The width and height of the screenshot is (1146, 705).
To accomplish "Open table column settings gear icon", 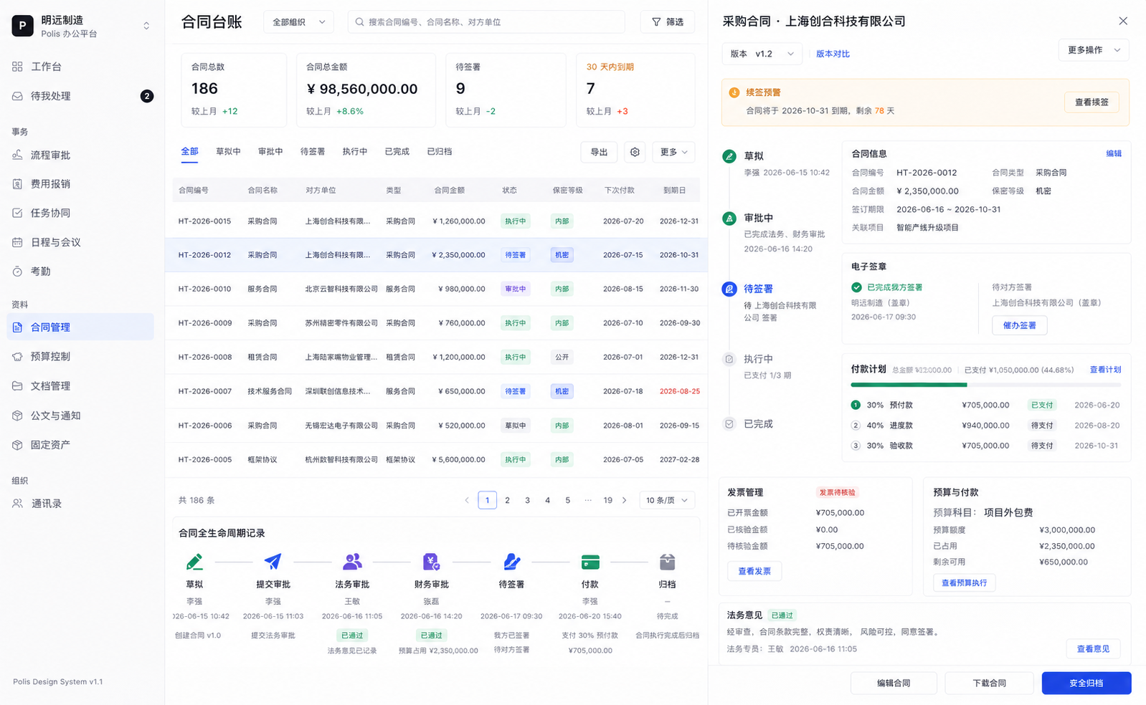I will (635, 152).
